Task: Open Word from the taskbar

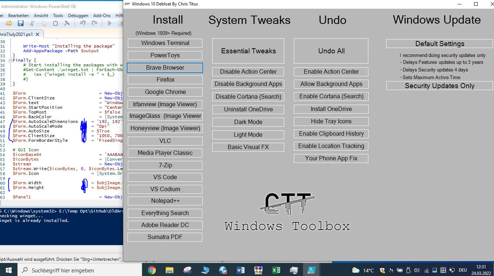Action: coord(240,270)
